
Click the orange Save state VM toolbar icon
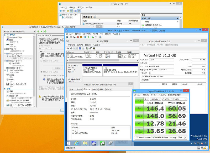point(81,37)
